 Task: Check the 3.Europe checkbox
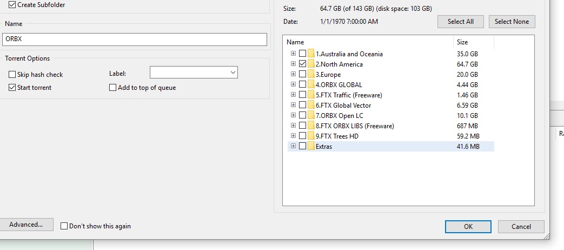[302, 74]
